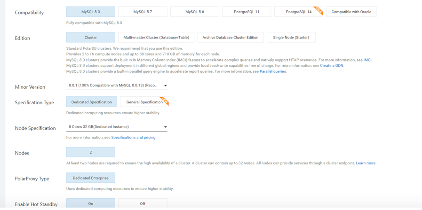Select the Cluster edition

click(91, 38)
